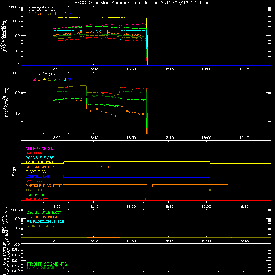Click olive detector 5 in front segments legend
Viewport: 275px width, 275px height.
pyautogui.click(x=49, y=14)
